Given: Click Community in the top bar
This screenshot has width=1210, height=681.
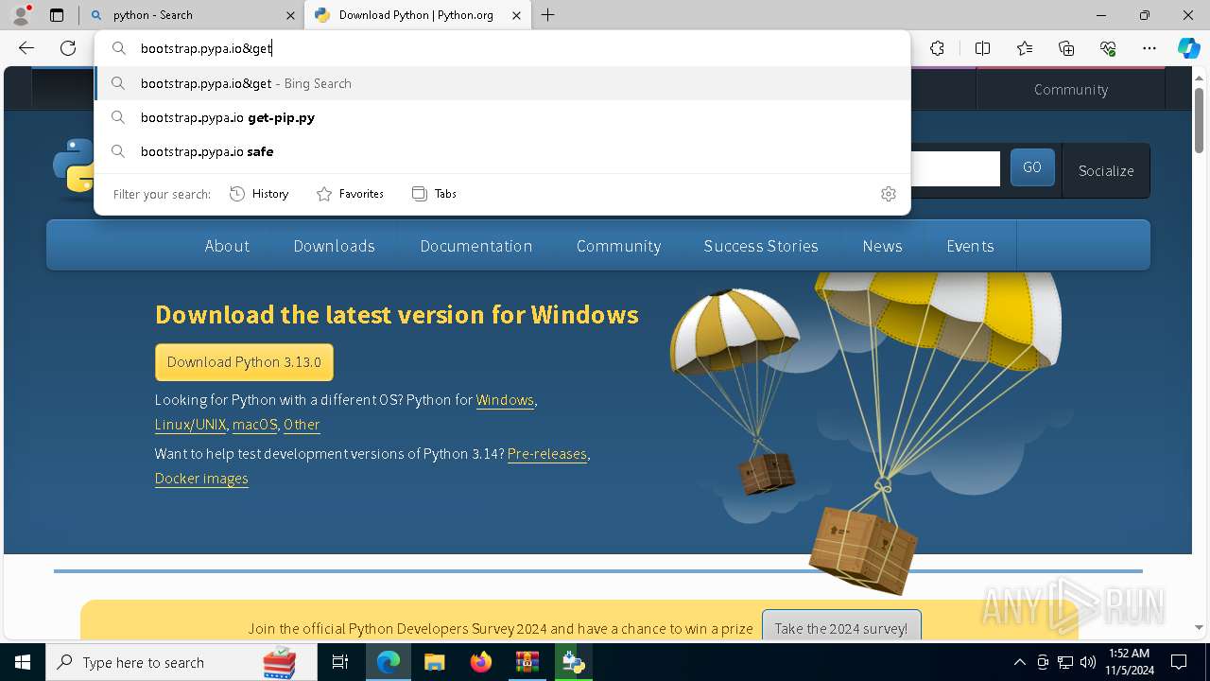Looking at the screenshot, I should (1070, 89).
